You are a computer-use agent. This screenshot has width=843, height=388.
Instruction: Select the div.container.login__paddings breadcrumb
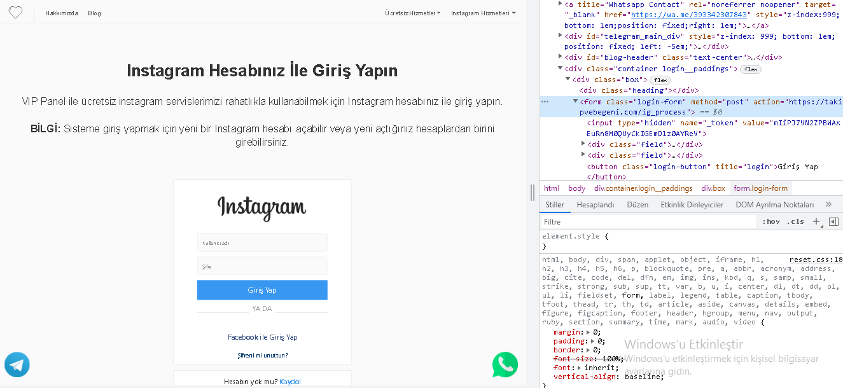643,188
